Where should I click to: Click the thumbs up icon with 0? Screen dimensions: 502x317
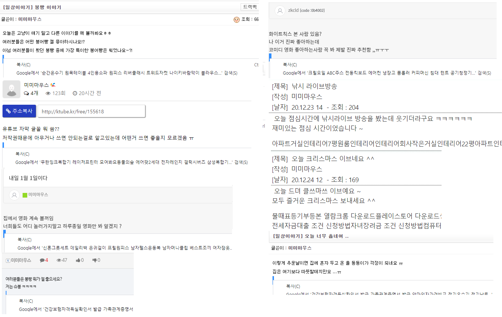(78, 260)
